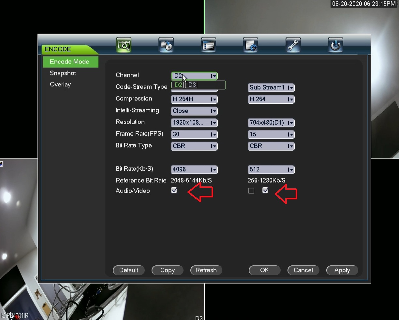Click the power shutdown icon

pos(335,45)
